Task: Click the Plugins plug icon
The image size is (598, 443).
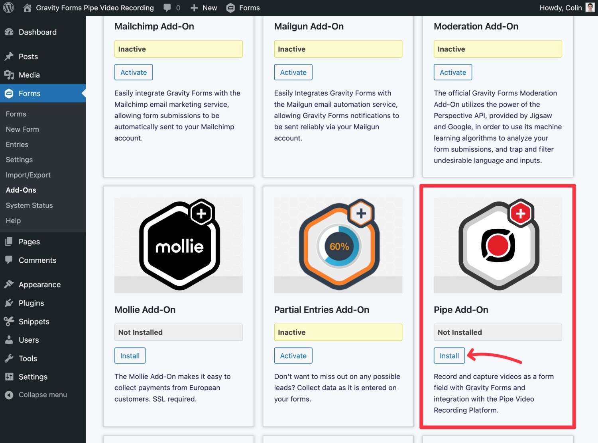Action: (9, 303)
